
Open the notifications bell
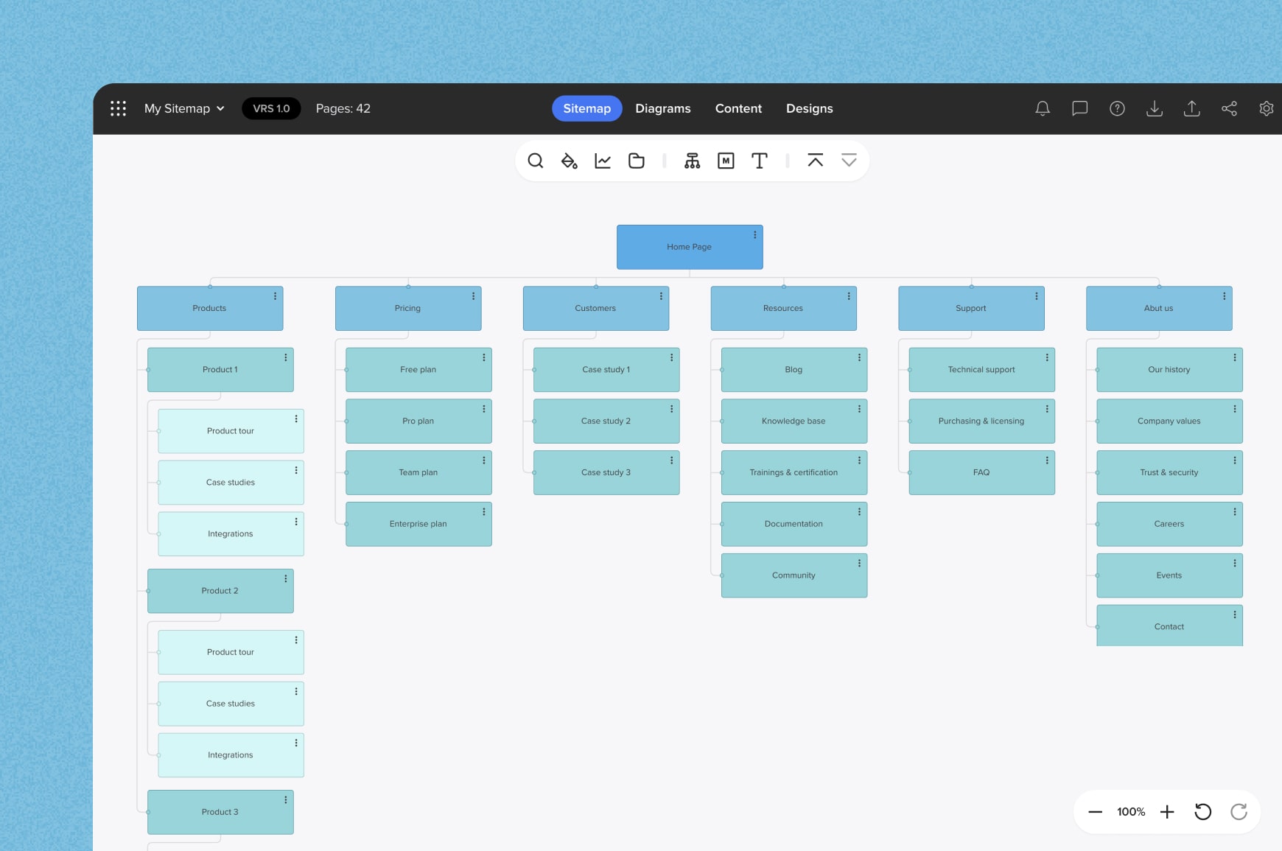click(1043, 108)
